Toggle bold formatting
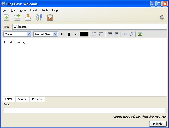Viewport: 169px width, 128px height. pos(62,34)
